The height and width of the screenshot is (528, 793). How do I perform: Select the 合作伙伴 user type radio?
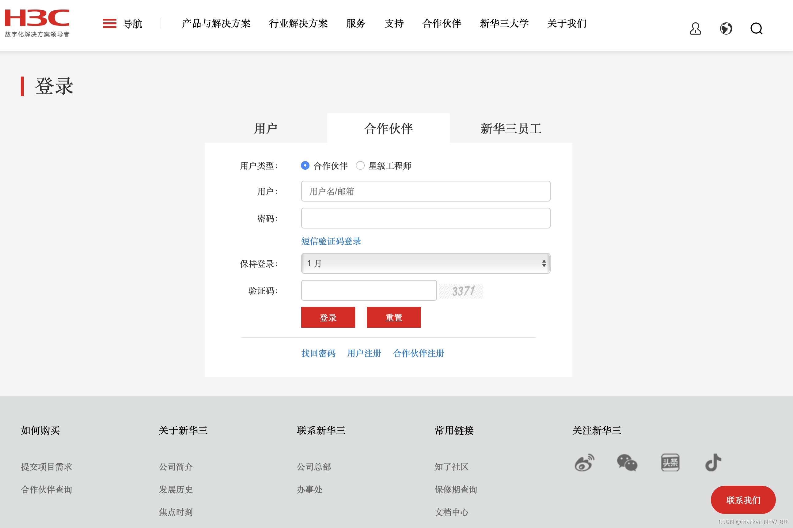point(305,166)
